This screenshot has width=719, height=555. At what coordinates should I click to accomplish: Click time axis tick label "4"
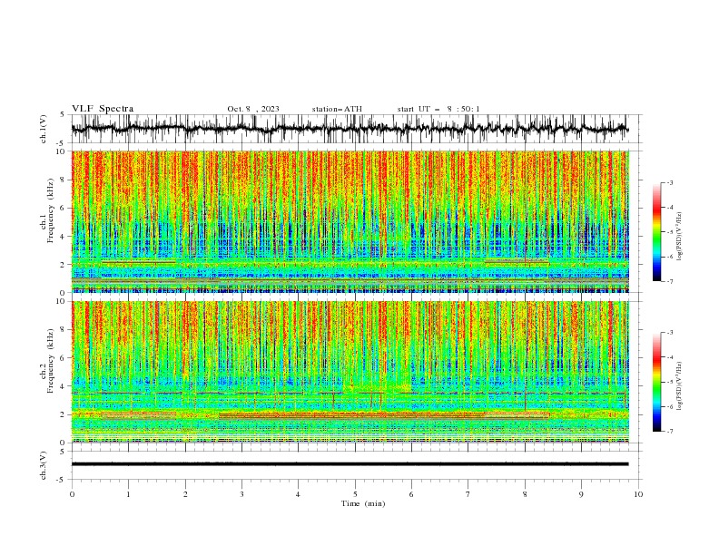[x=298, y=494]
